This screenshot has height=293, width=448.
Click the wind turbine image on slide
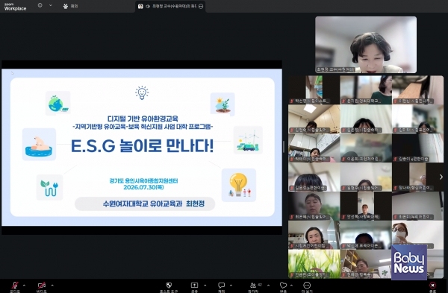(248, 140)
